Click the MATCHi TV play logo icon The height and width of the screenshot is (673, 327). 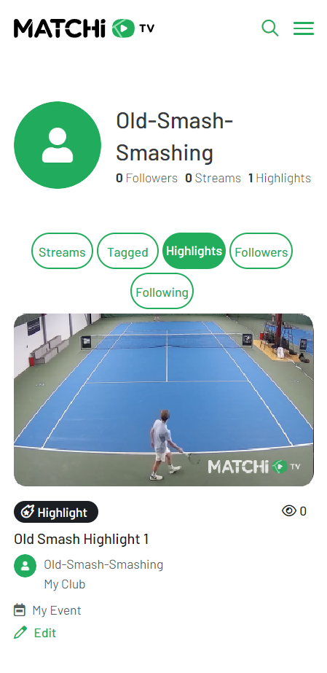123,28
